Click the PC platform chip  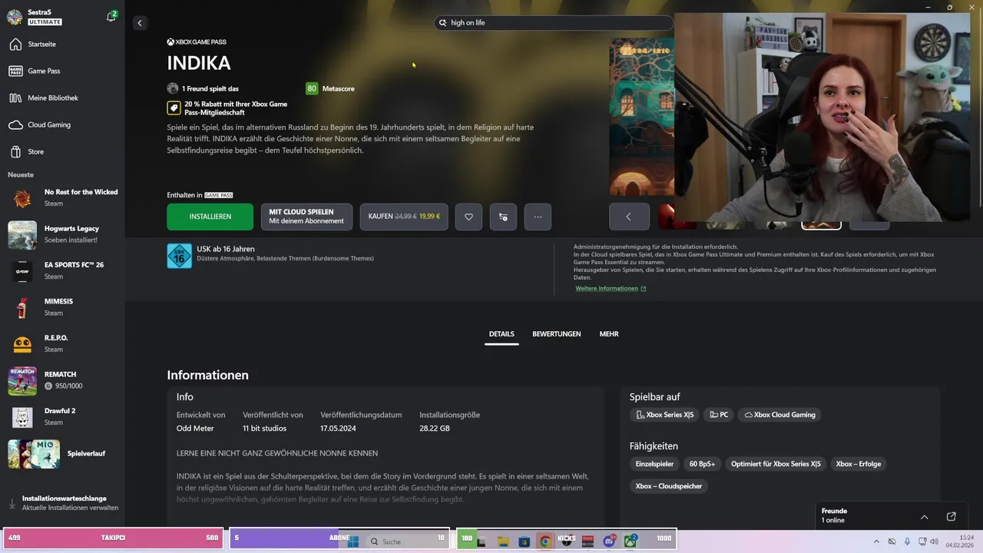[719, 415]
